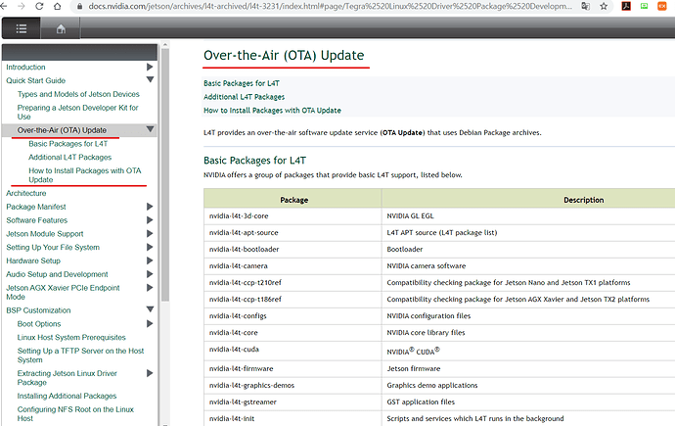
Task: Open sidebar Basic Packages for L4T
Action: click(x=68, y=143)
